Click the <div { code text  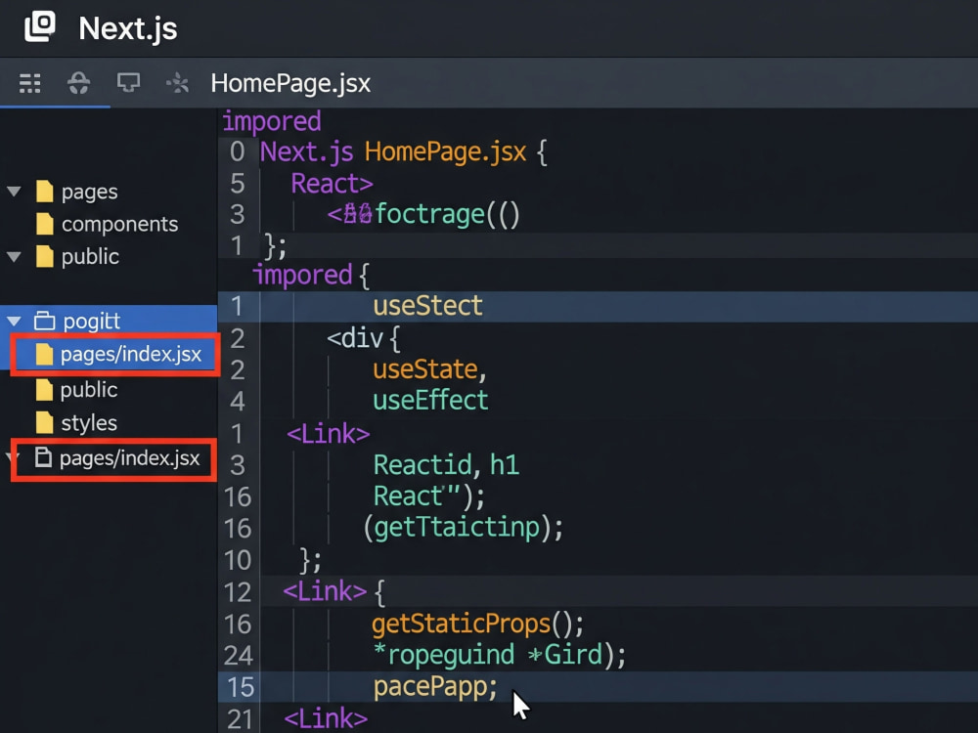point(364,338)
